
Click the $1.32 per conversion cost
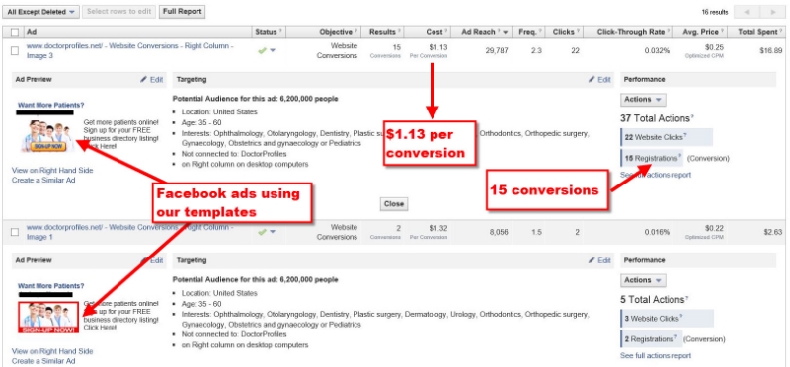click(x=437, y=228)
